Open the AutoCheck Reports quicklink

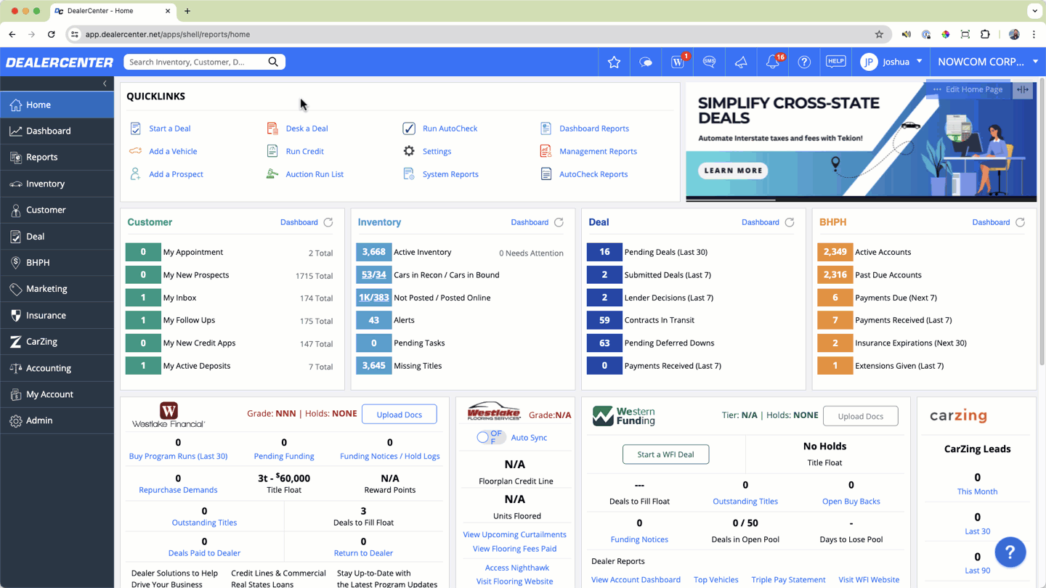tap(593, 174)
